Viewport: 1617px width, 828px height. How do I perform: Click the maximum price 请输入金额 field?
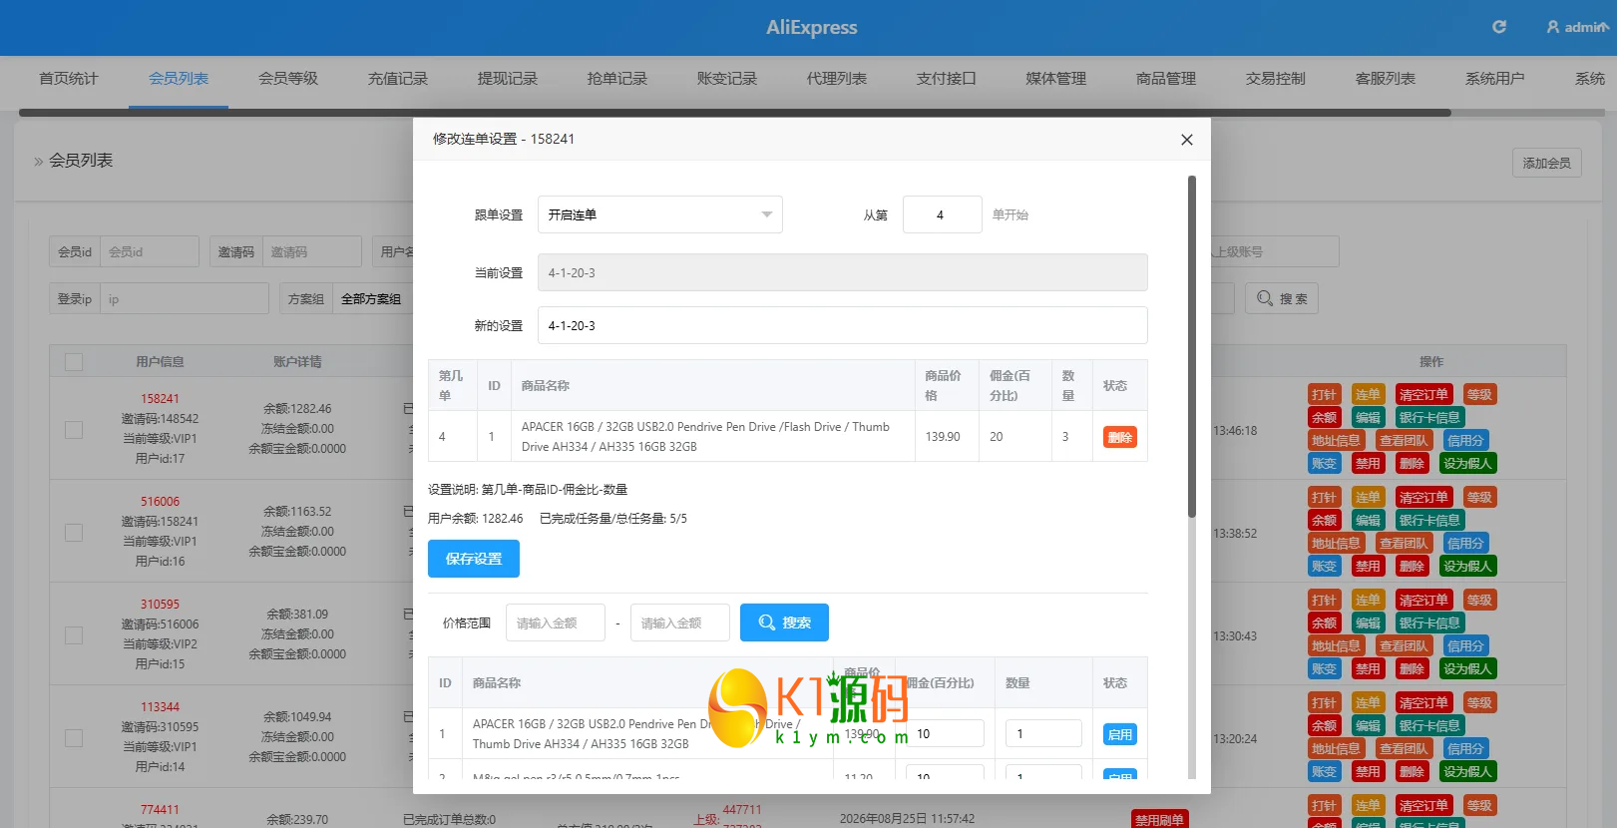click(679, 622)
